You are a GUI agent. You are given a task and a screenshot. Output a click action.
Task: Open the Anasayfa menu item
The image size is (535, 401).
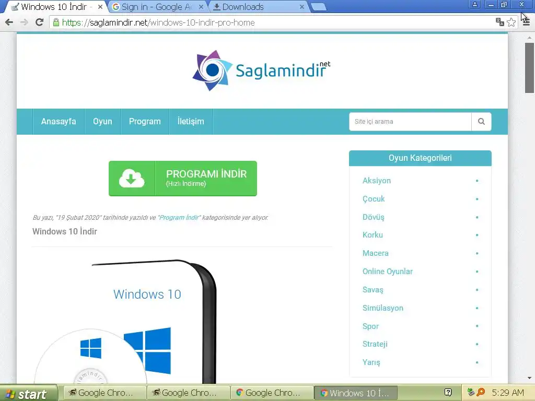pyautogui.click(x=59, y=121)
